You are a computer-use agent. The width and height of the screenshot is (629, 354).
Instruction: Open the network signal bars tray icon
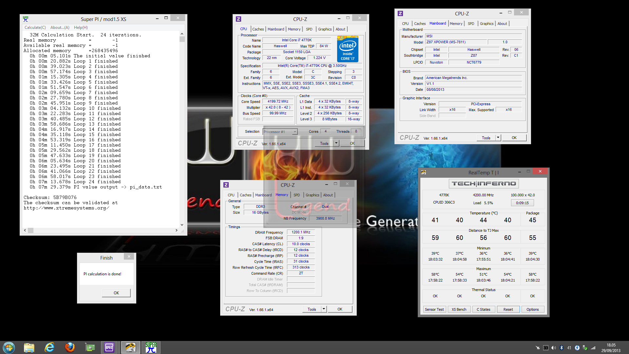[x=593, y=348]
